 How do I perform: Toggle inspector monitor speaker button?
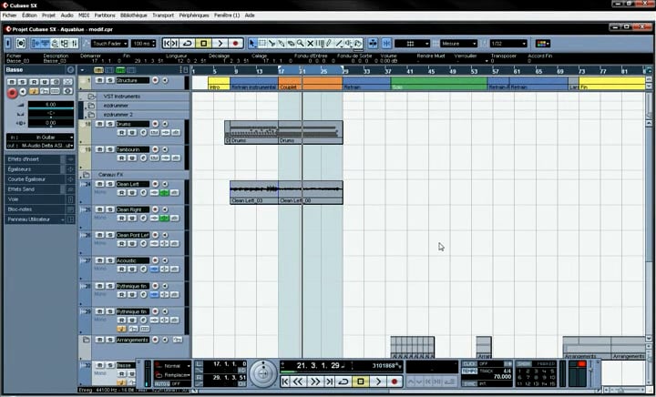tap(24, 92)
